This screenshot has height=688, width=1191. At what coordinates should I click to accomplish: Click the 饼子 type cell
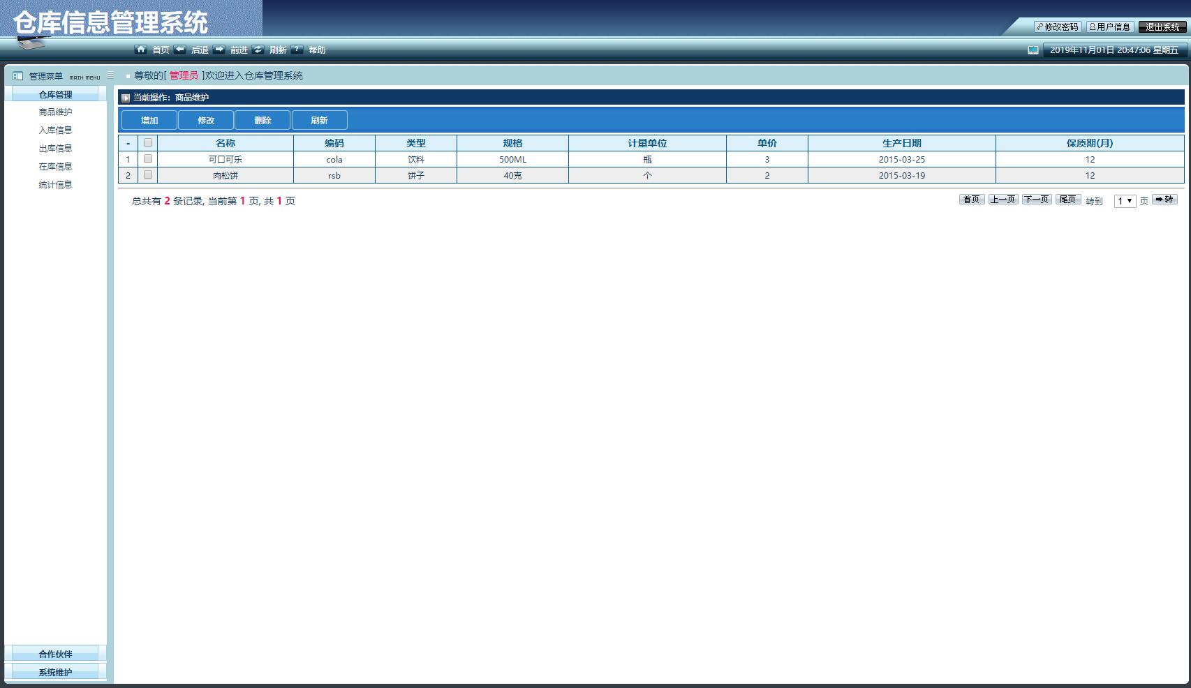[x=416, y=175]
